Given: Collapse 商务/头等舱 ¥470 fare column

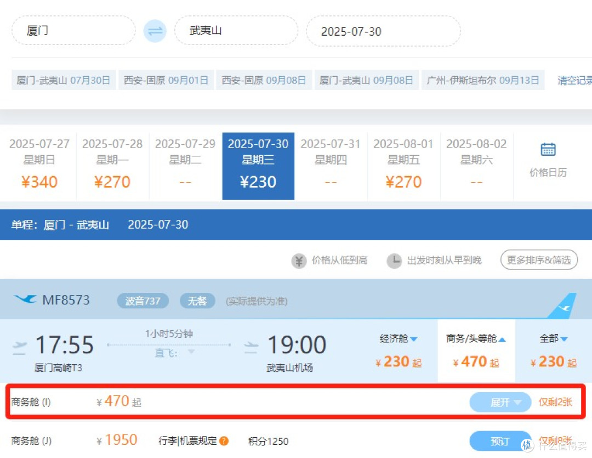Looking at the screenshot, I should click(x=476, y=351).
